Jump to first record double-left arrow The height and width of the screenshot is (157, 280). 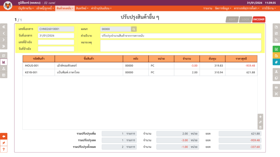(x=4, y=27)
